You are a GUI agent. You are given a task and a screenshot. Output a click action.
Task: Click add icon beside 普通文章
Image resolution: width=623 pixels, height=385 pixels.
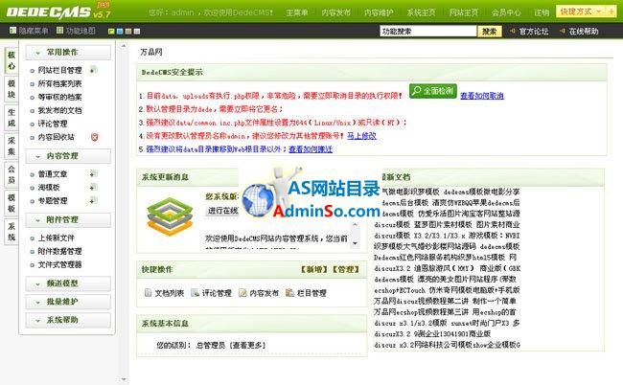tap(93, 174)
